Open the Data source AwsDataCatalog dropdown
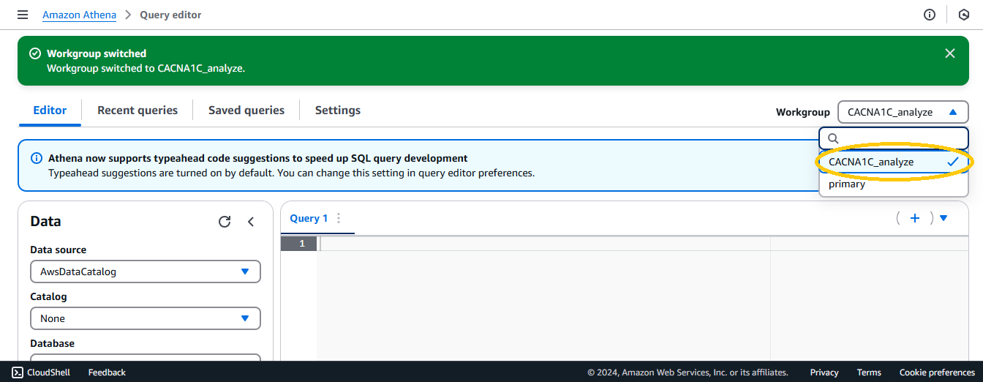This screenshot has width=983, height=382. pyautogui.click(x=146, y=271)
